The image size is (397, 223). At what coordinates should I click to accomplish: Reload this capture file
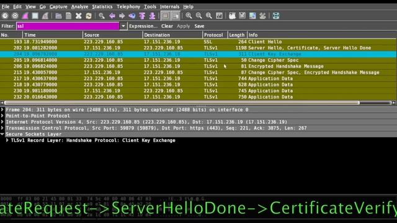[89, 16]
